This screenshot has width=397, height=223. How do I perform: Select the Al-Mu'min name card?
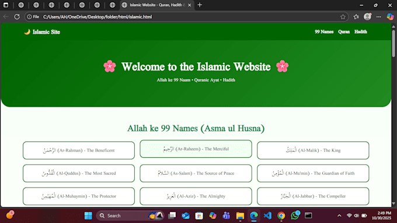click(313, 174)
